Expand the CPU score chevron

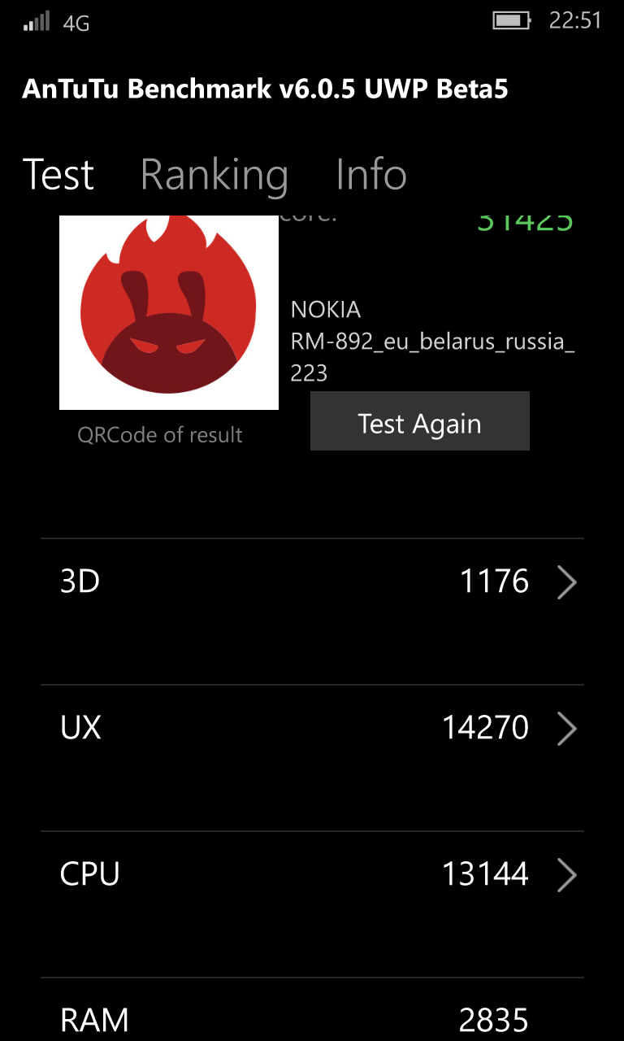pyautogui.click(x=566, y=875)
